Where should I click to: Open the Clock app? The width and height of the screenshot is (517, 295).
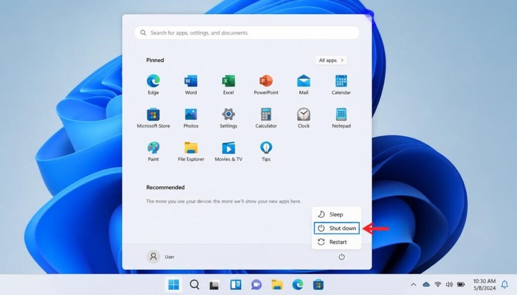point(303,118)
